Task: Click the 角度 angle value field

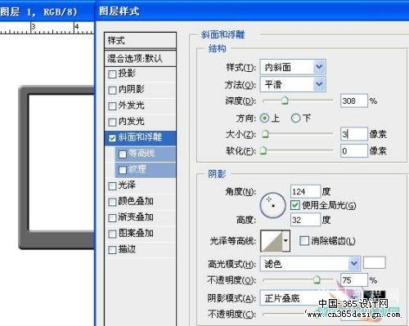Action: [x=305, y=191]
